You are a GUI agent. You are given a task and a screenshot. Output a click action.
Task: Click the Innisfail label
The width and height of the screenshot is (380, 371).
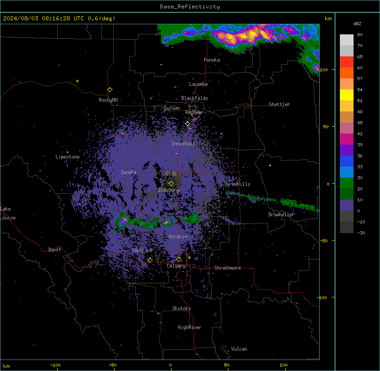click(183, 144)
